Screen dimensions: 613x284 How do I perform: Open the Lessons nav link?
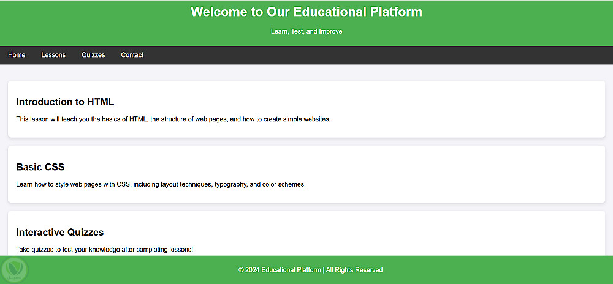pos(53,55)
